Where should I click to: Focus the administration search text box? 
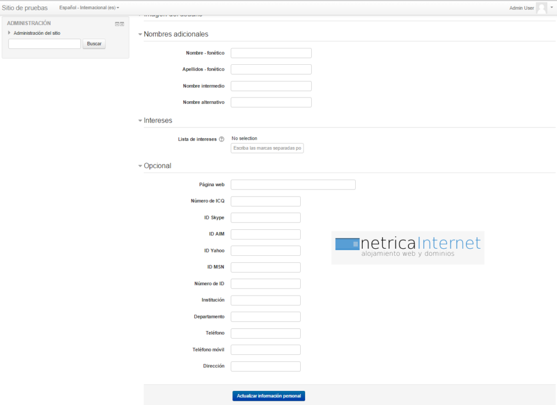(45, 44)
